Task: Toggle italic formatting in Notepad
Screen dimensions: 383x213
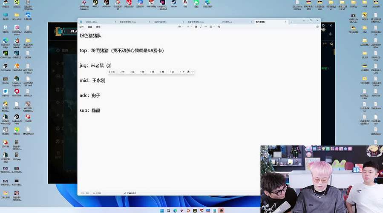Action: [201, 27]
